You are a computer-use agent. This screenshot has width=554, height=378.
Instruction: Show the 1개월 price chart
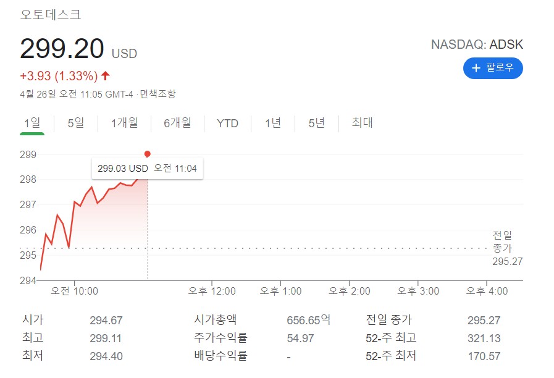[x=124, y=123]
